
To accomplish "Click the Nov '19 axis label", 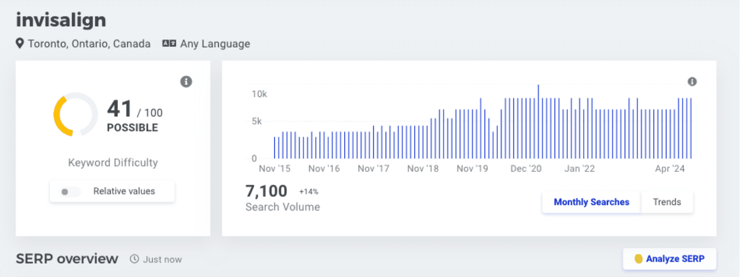I will (472, 169).
